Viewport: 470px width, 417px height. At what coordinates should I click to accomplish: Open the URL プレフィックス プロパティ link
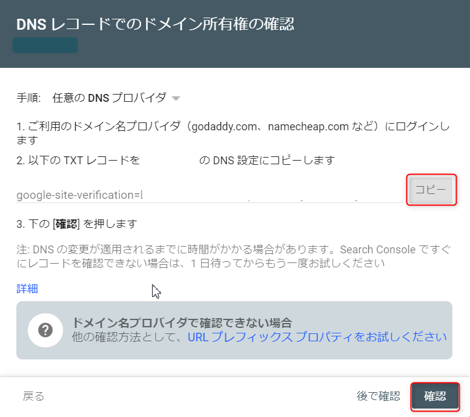pyautogui.click(x=317, y=337)
